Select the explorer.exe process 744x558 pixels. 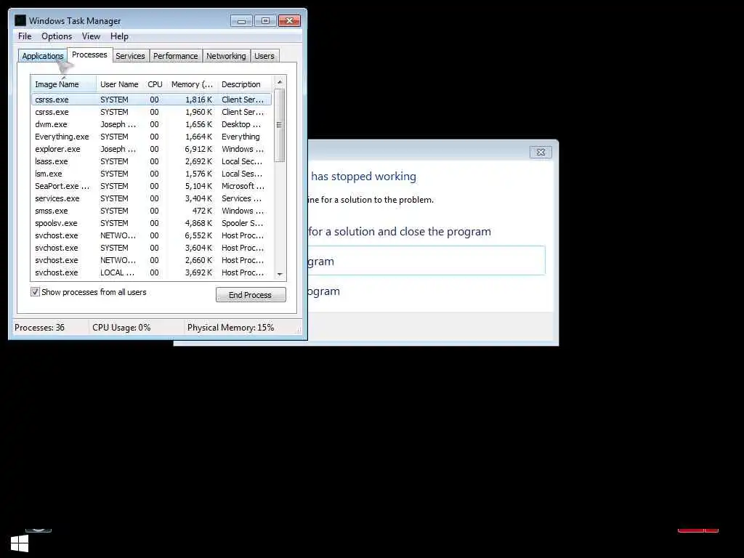pyautogui.click(x=151, y=149)
